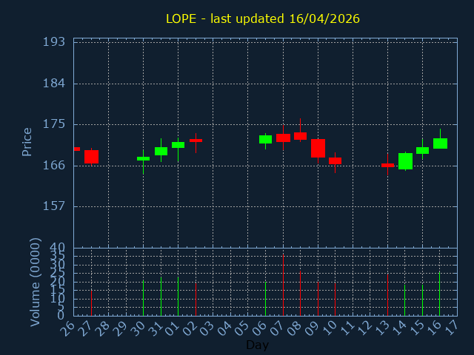Click the red volume bar for day 27

(x=91, y=303)
